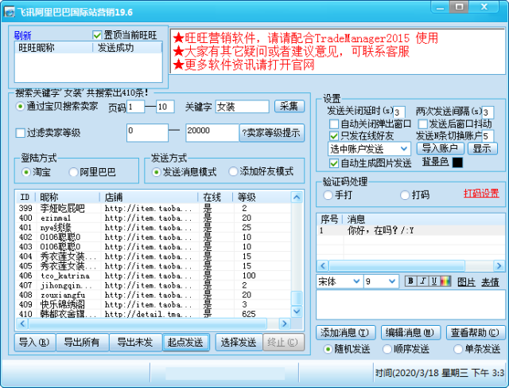Image resolution: width=509 pixels, height=388 pixels.
Task: Click 两次发送间隔 value field
Action: point(488,112)
